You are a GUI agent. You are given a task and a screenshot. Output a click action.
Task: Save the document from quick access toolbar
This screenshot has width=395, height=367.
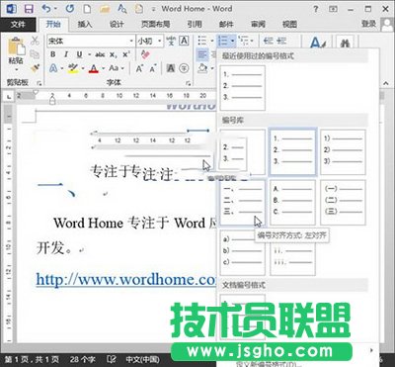coord(29,9)
